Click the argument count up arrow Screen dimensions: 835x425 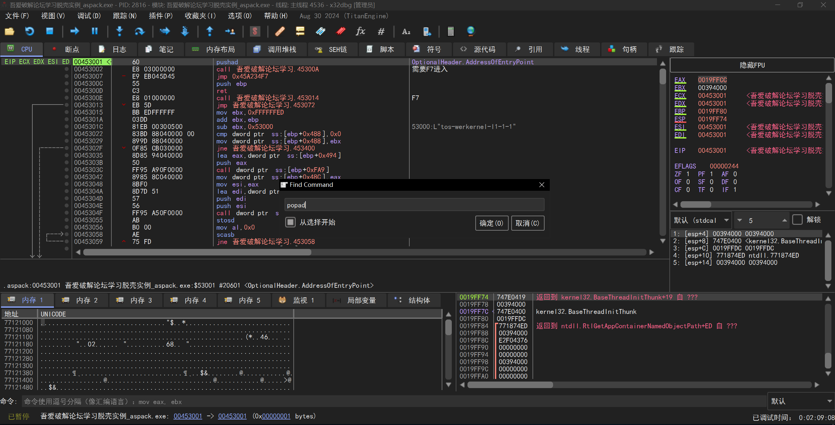[784, 221]
